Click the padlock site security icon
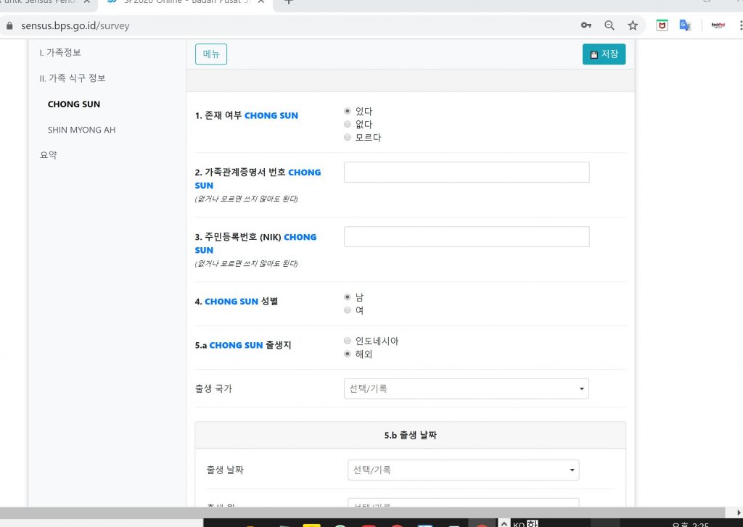This screenshot has width=743, height=527. pyautogui.click(x=9, y=25)
